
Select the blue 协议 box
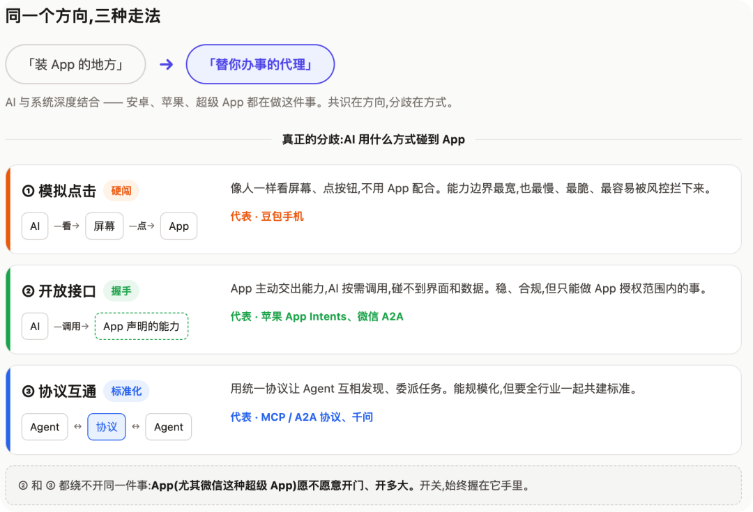click(x=107, y=426)
